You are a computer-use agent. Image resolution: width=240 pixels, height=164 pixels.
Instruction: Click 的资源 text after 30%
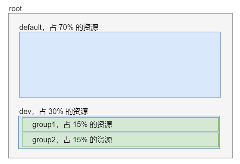(x=77, y=111)
